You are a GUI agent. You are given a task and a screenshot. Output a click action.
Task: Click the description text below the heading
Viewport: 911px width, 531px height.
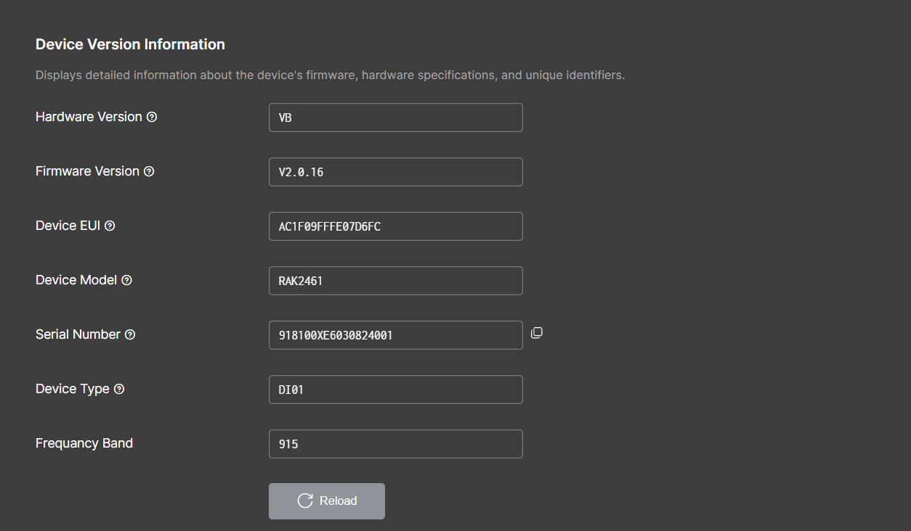pyautogui.click(x=329, y=75)
